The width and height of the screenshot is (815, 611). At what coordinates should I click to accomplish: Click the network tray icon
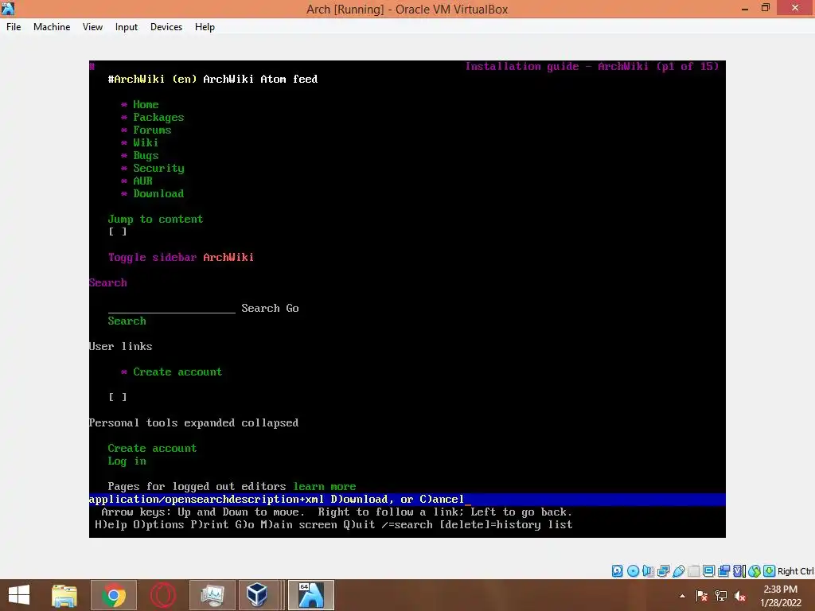(x=721, y=596)
